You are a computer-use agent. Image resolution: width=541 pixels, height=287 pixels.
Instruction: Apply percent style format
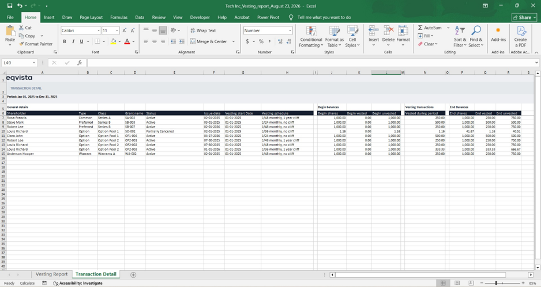coord(261,41)
